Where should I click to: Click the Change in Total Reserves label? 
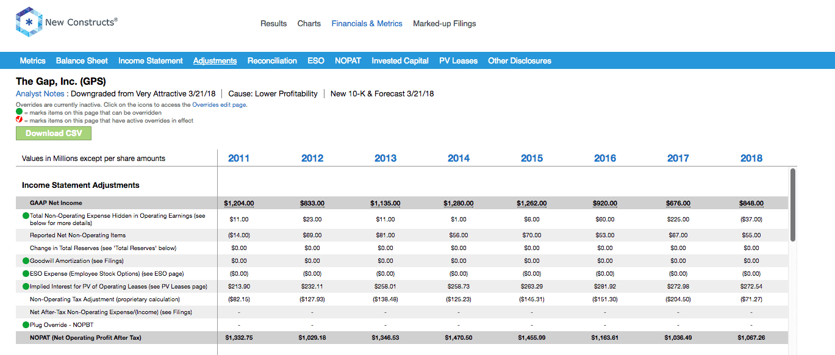[103, 248]
